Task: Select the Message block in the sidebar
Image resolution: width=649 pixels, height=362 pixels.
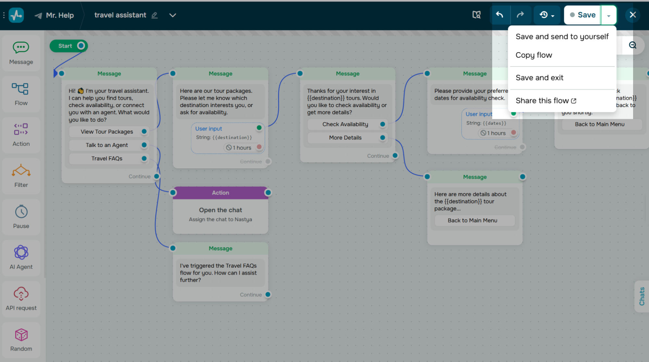Action: coord(21,53)
